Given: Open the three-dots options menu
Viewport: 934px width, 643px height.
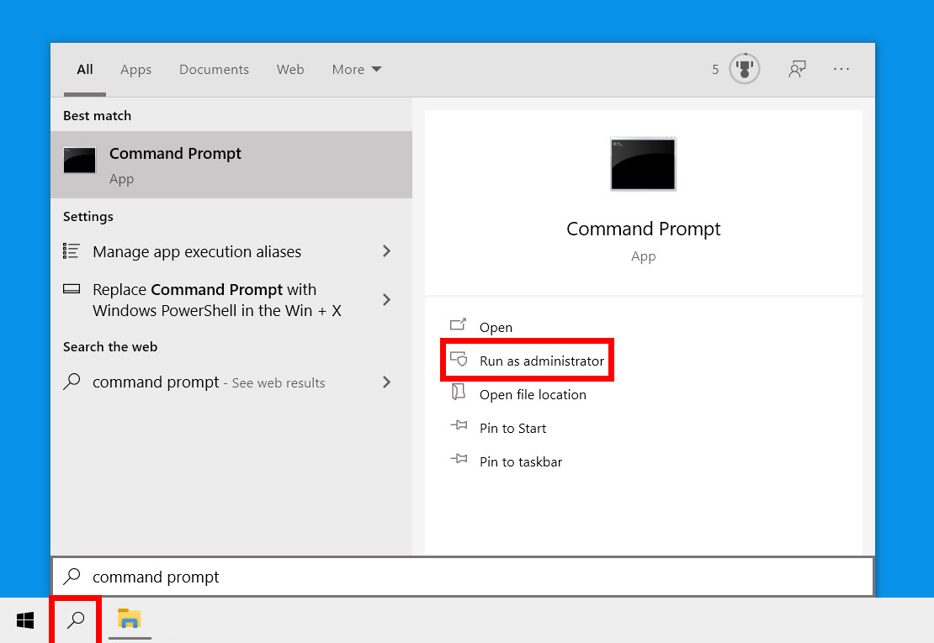Looking at the screenshot, I should 841,69.
